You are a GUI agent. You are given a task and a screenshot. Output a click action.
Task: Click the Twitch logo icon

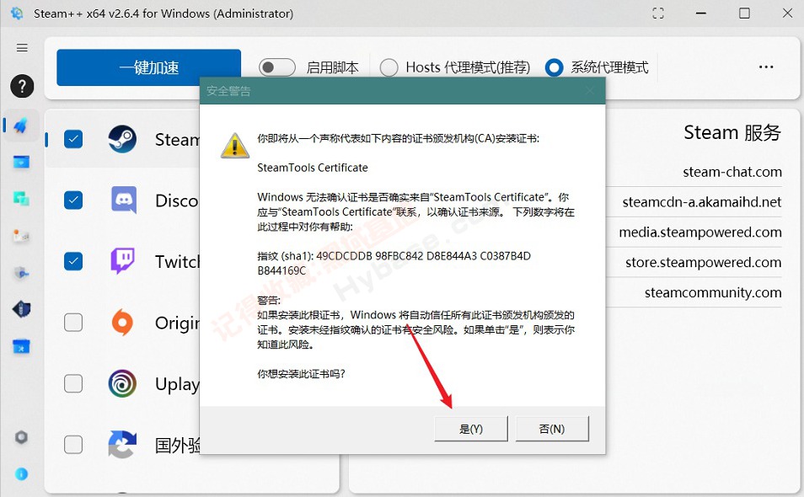[x=123, y=261]
